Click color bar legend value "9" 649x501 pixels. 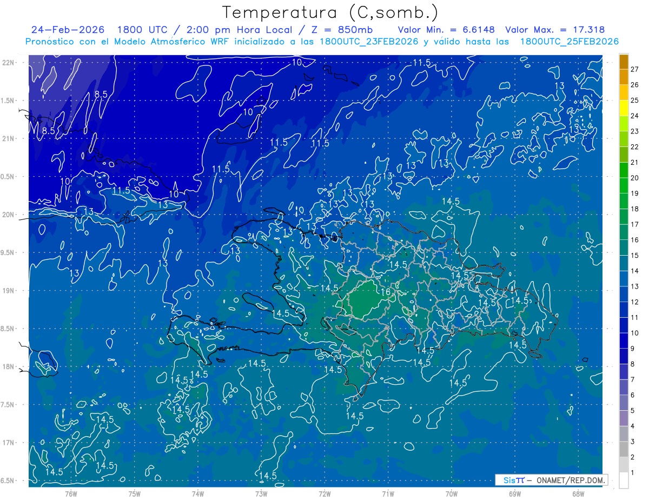coord(633,349)
